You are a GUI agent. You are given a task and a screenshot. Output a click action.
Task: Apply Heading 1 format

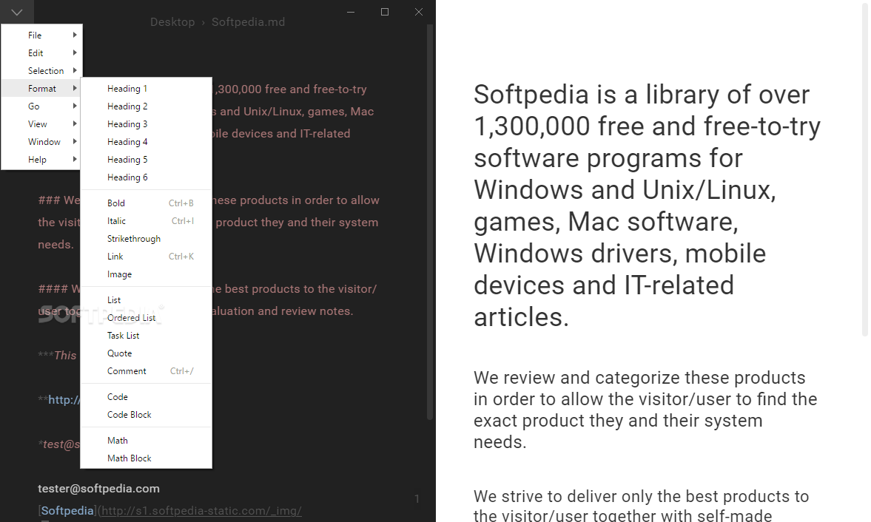[146, 88]
